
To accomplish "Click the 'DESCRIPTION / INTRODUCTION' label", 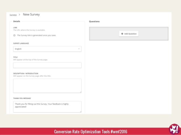I will (x=26, y=73).
